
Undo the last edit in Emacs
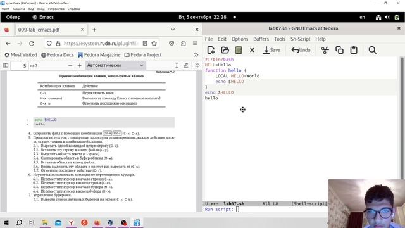[x=301, y=50]
